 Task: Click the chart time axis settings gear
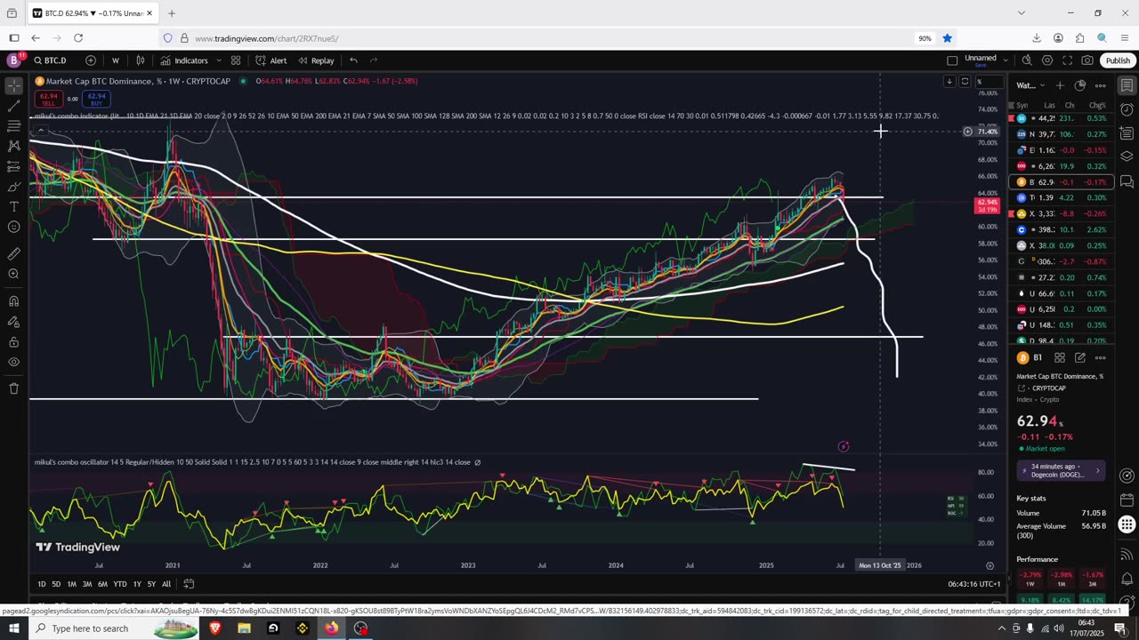click(990, 565)
